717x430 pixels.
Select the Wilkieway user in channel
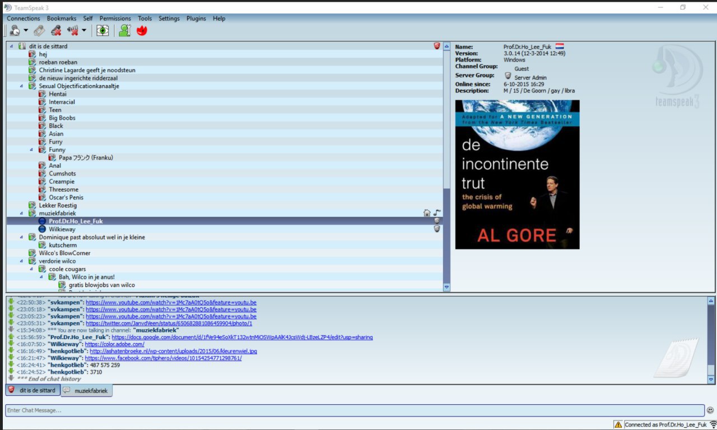pyautogui.click(x=61, y=229)
